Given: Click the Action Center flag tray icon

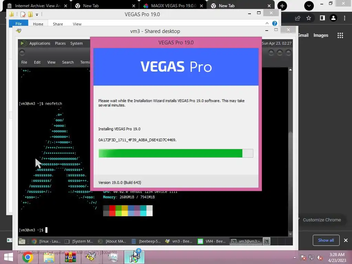Looking at the screenshot, I should [303, 257].
